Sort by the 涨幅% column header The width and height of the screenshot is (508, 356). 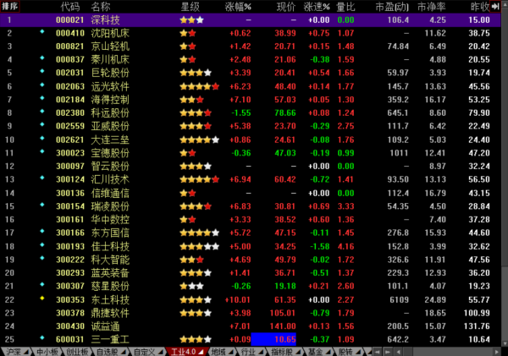(238, 7)
